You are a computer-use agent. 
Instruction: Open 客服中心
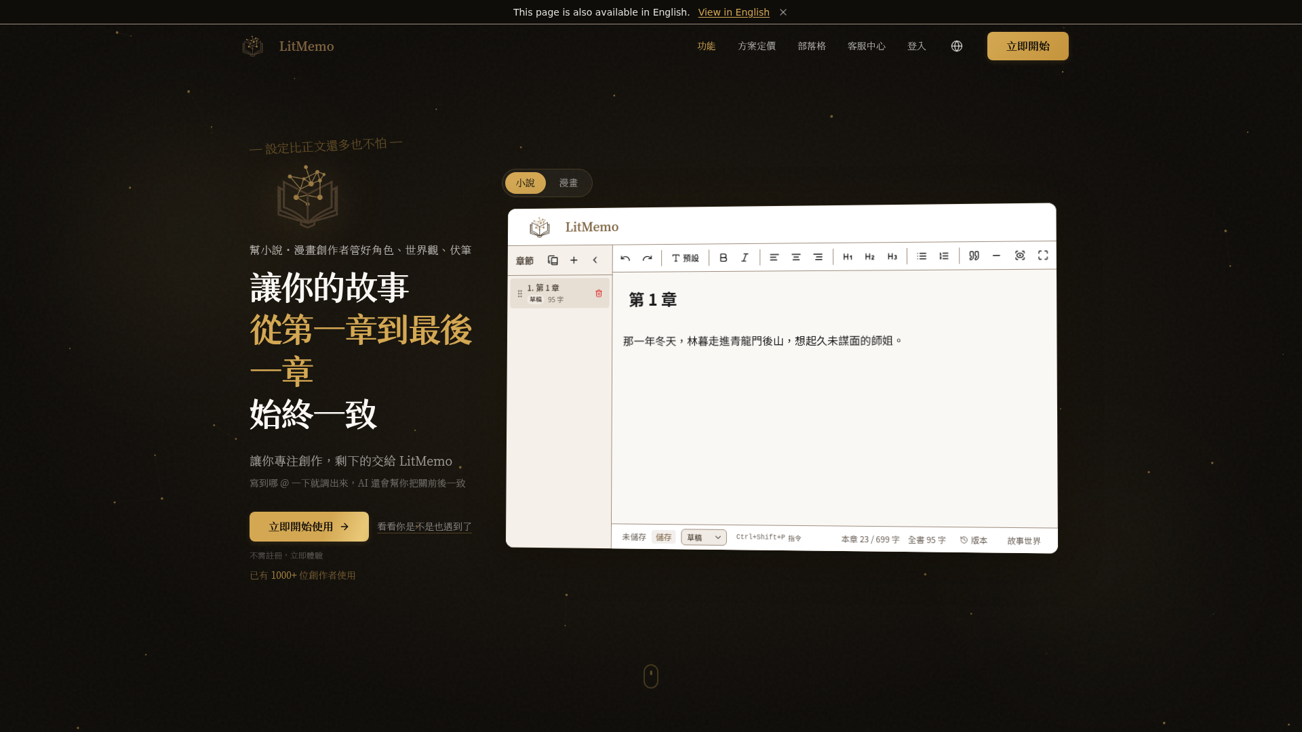pyautogui.click(x=867, y=46)
